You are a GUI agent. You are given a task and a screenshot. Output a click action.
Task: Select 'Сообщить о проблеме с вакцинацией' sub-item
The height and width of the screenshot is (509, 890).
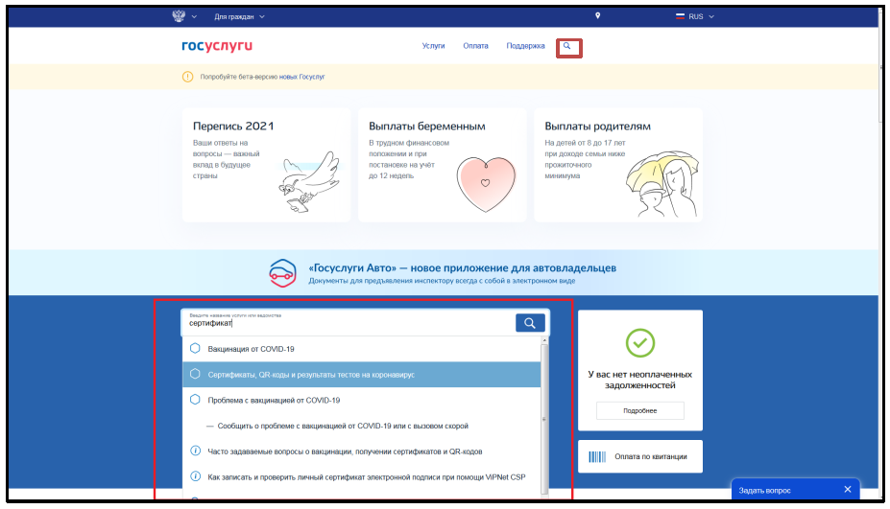[362, 426]
